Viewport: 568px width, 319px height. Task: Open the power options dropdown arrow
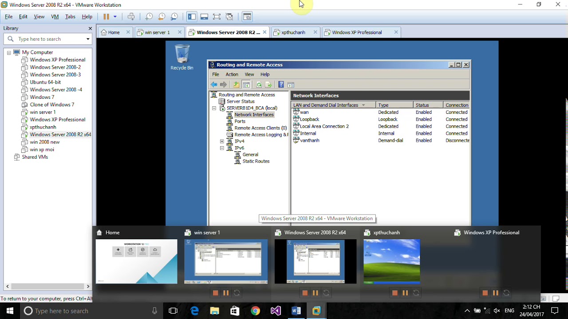click(x=115, y=17)
